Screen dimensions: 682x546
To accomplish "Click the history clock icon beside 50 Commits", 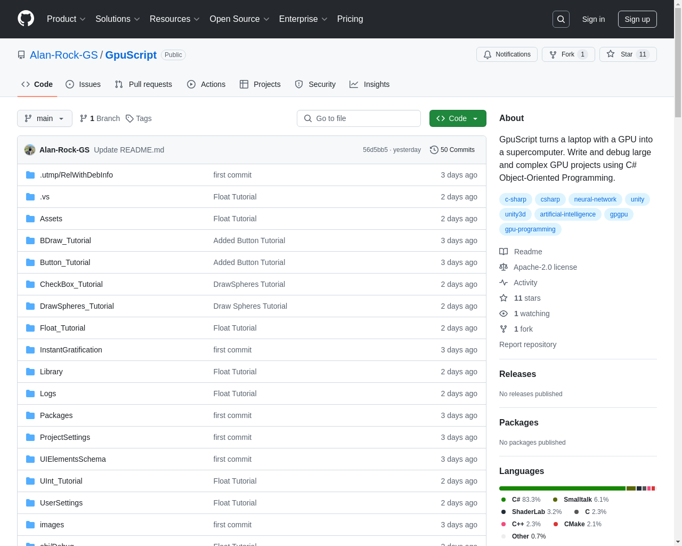I will pyautogui.click(x=434, y=150).
